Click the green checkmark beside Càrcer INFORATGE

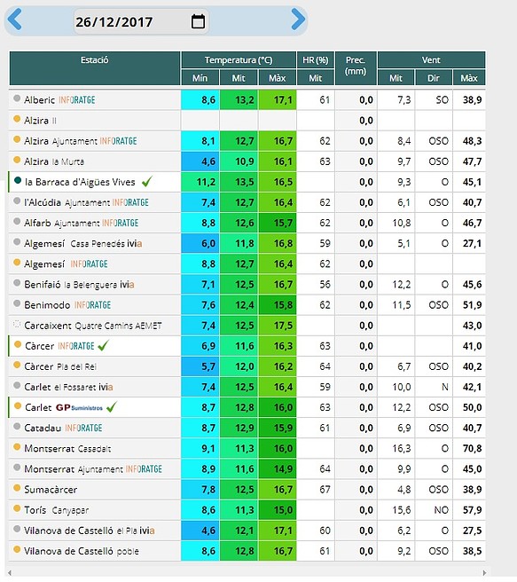pyautogui.click(x=103, y=346)
